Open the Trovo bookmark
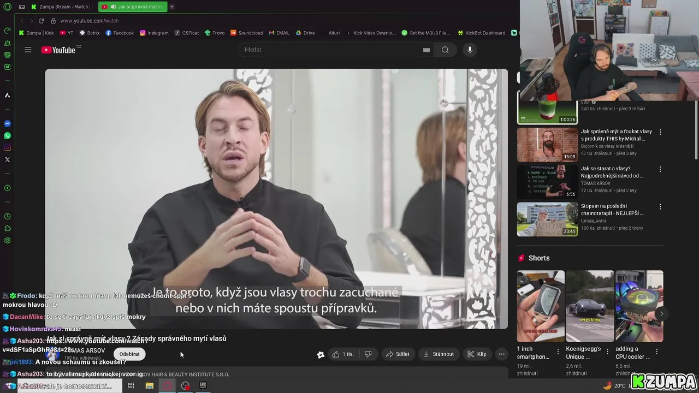Image resolution: width=699 pixels, height=393 pixels. [215, 33]
